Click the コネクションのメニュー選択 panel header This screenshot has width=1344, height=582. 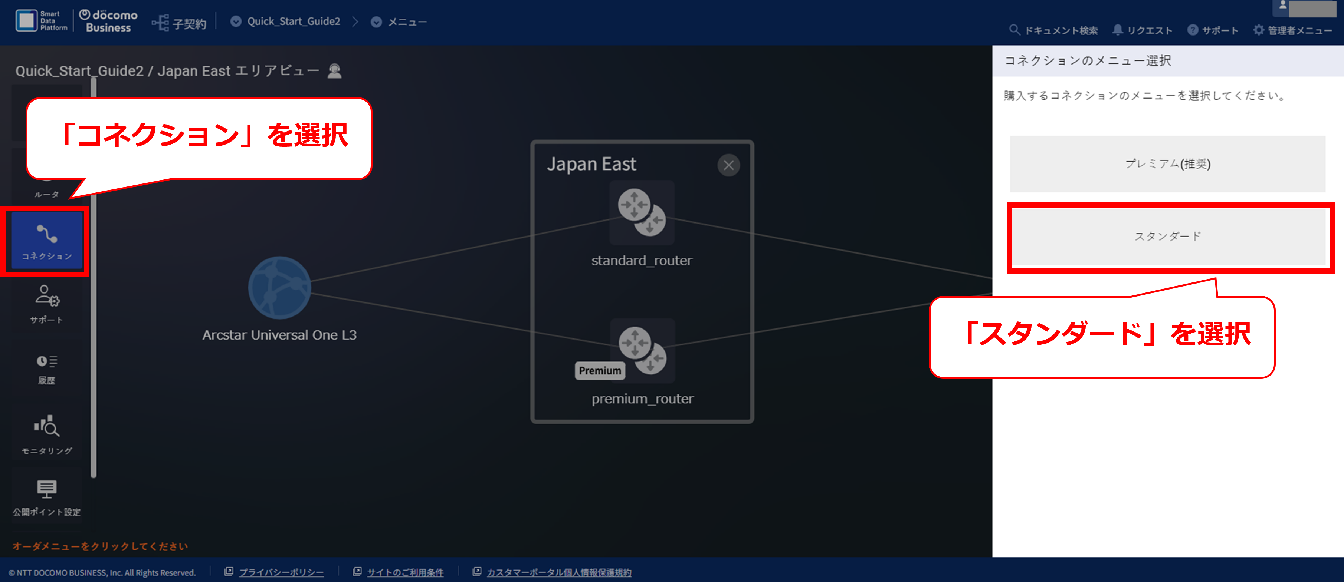pos(1168,60)
